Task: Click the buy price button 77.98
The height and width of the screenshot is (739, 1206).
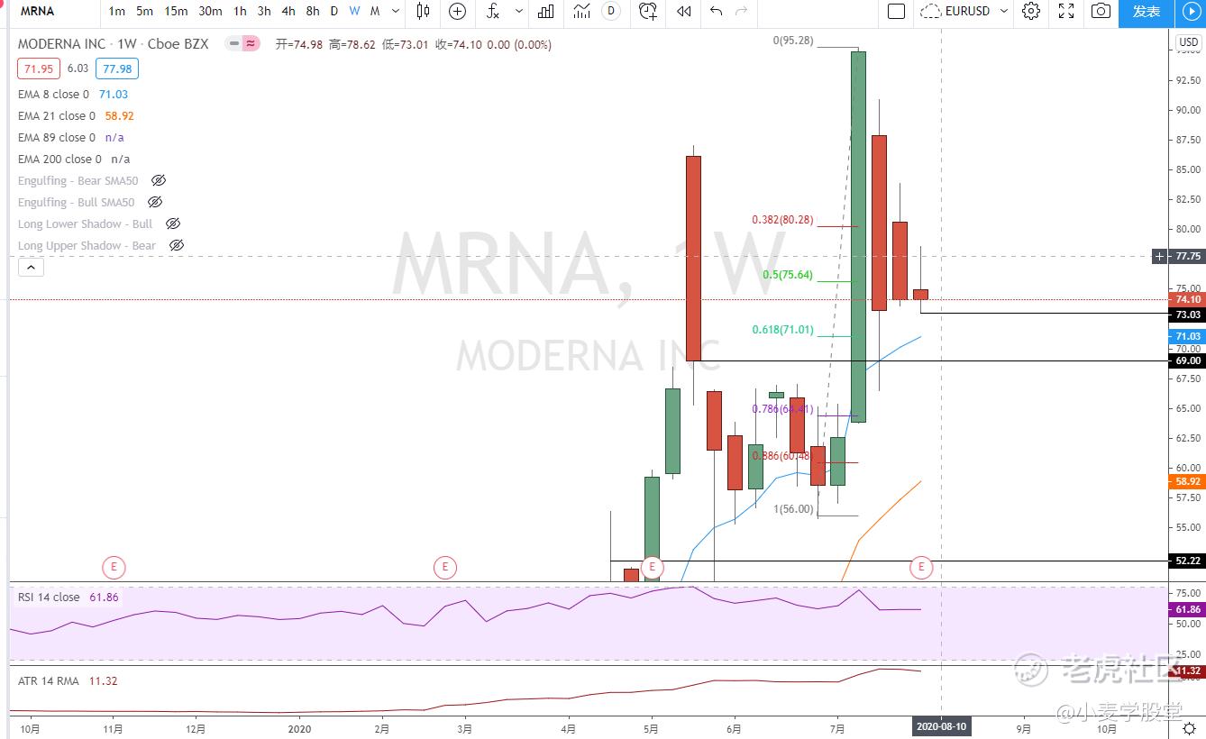Action: point(117,68)
